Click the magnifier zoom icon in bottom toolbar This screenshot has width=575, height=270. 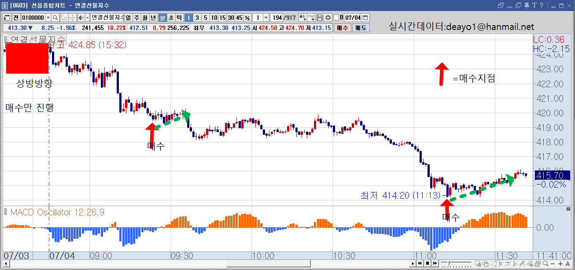pos(546,263)
